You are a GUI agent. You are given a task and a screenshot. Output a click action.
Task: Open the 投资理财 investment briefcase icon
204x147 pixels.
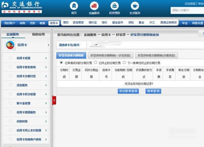pyautogui.click(x=114, y=6)
